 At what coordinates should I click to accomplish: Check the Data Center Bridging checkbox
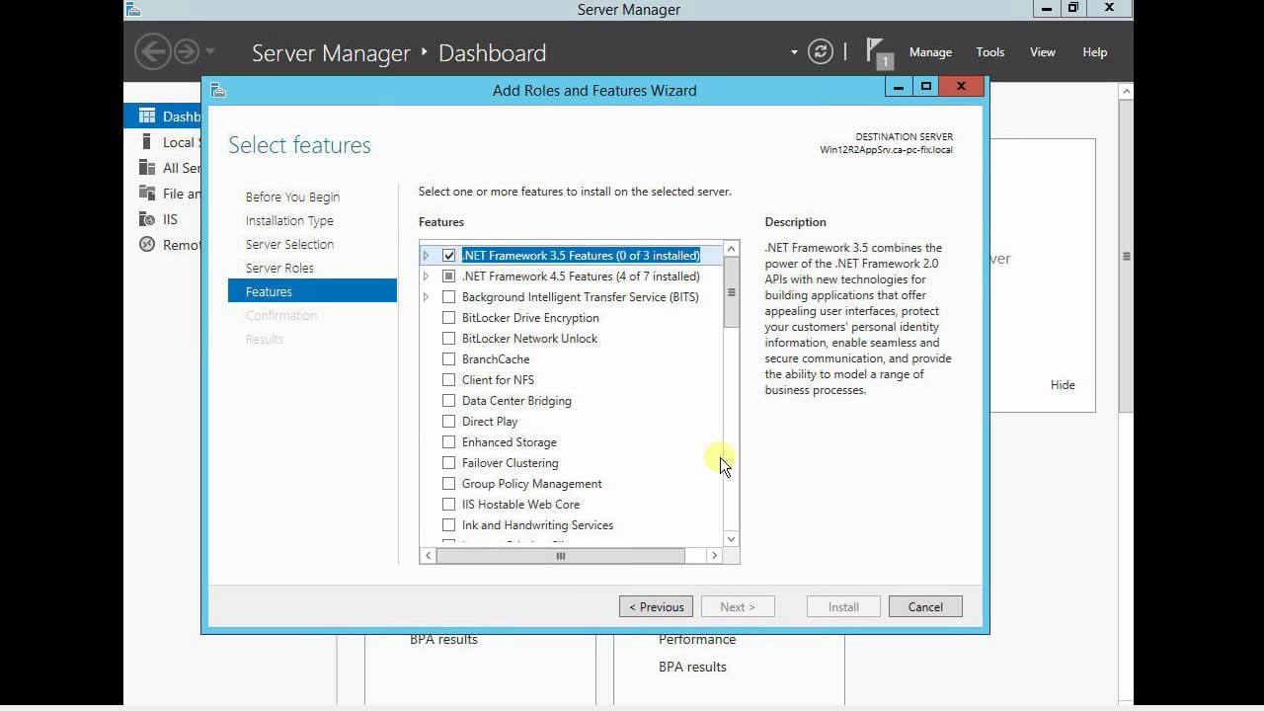449,400
